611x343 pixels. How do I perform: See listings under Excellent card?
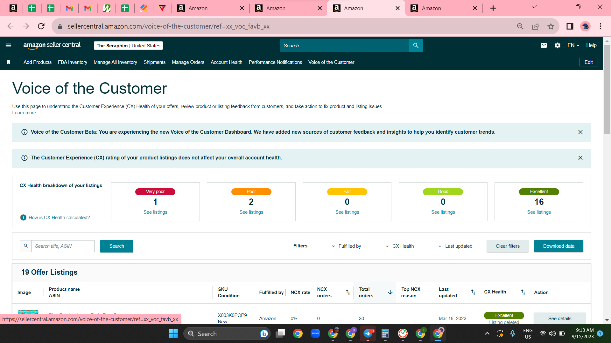tap(539, 212)
